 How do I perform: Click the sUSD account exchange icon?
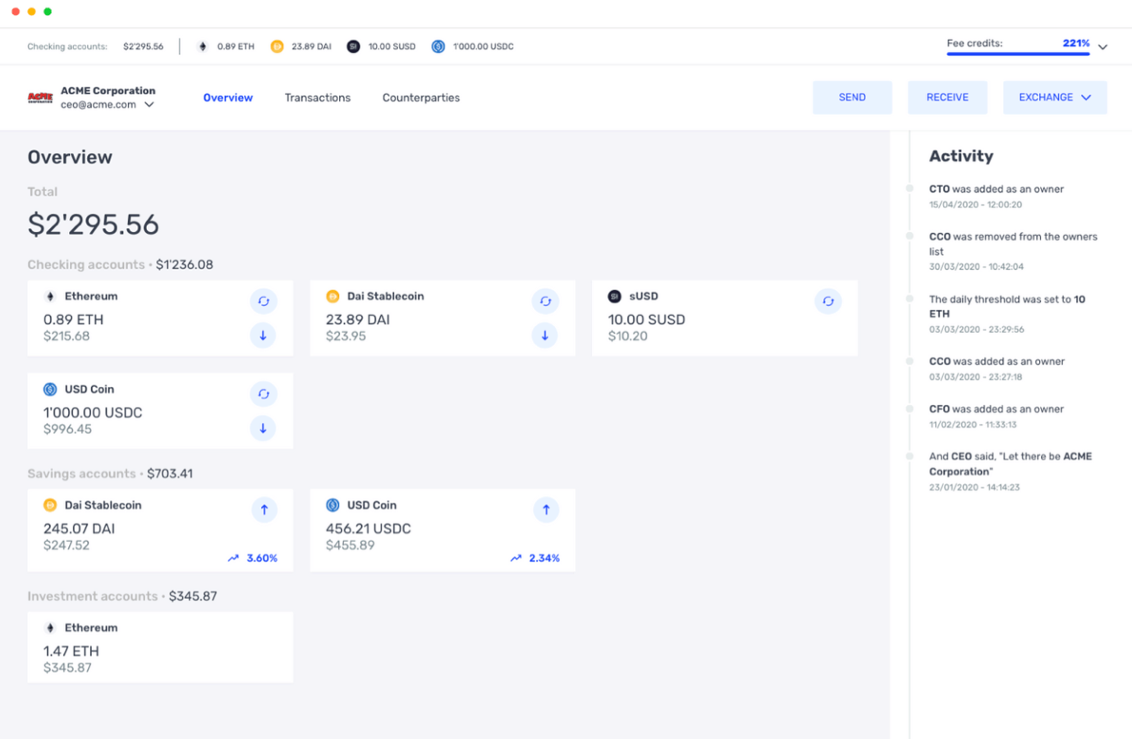coord(827,301)
